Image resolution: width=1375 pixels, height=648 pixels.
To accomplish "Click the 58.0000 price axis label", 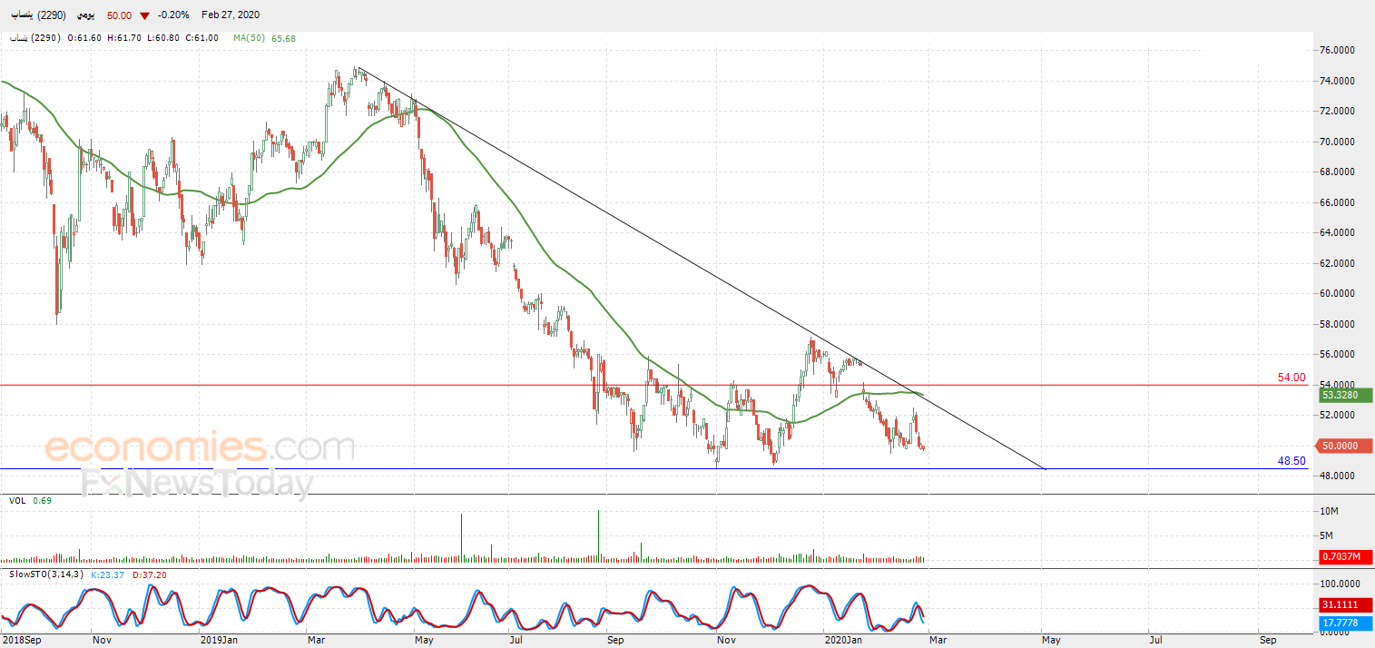I will point(1339,324).
